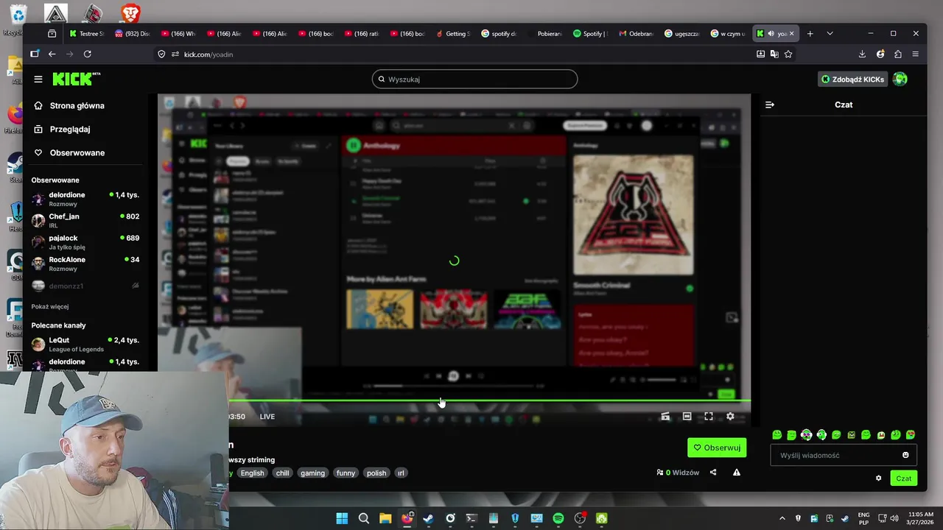
Task: Report the stream with warning icon
Action: 736,473
